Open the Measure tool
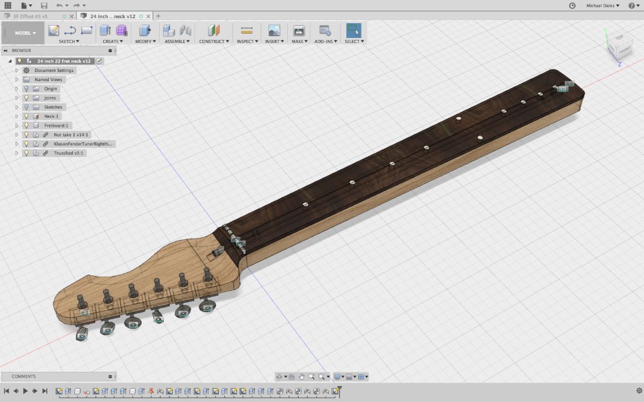 tap(247, 30)
